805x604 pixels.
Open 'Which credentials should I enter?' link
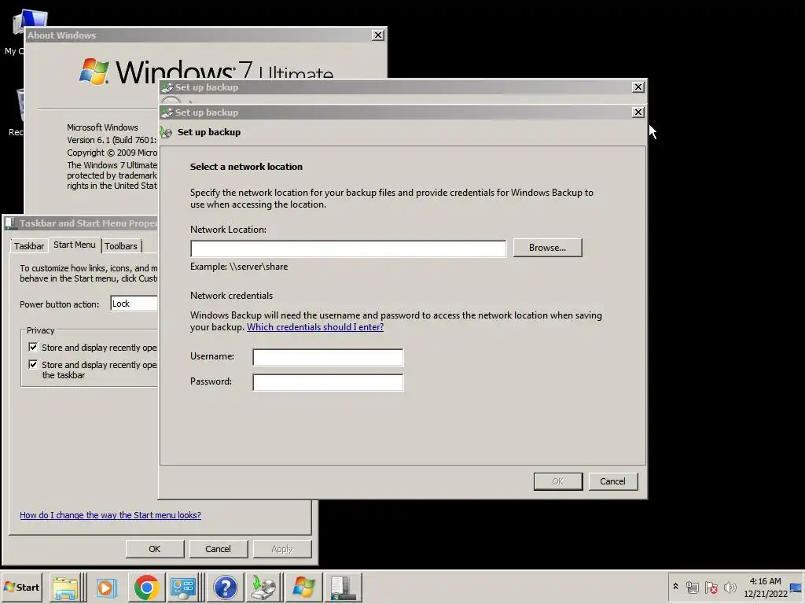315,327
